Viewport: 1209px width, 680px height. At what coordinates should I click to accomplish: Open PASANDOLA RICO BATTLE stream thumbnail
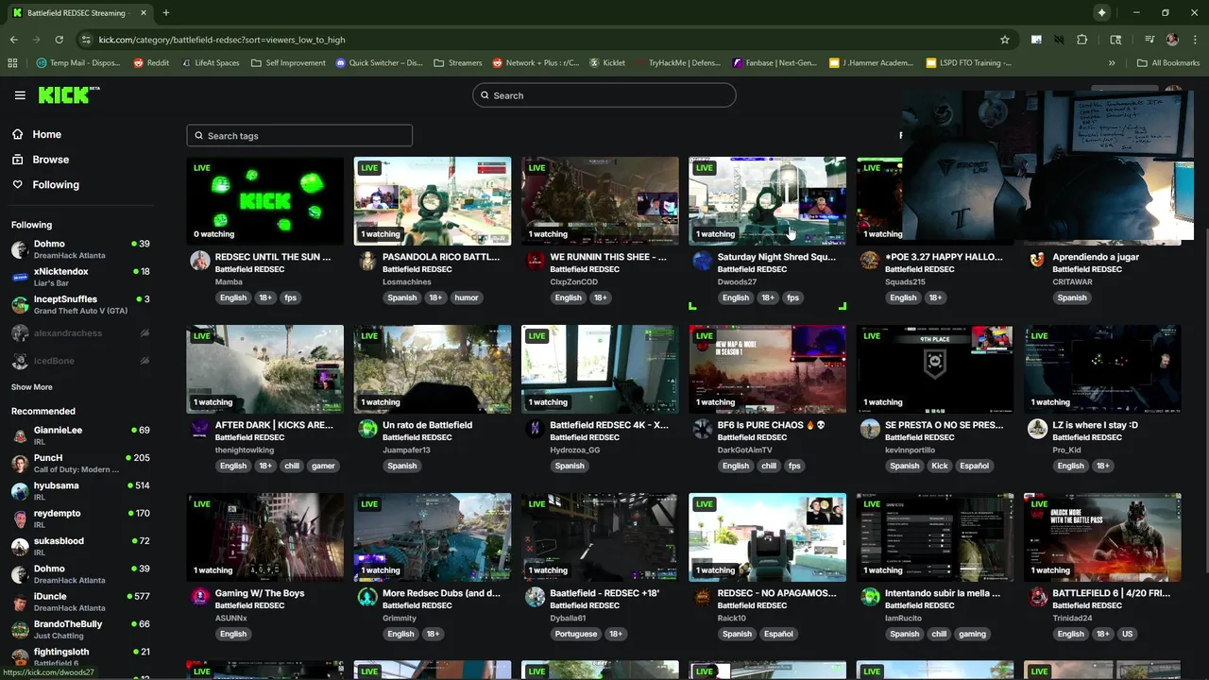pyautogui.click(x=433, y=201)
